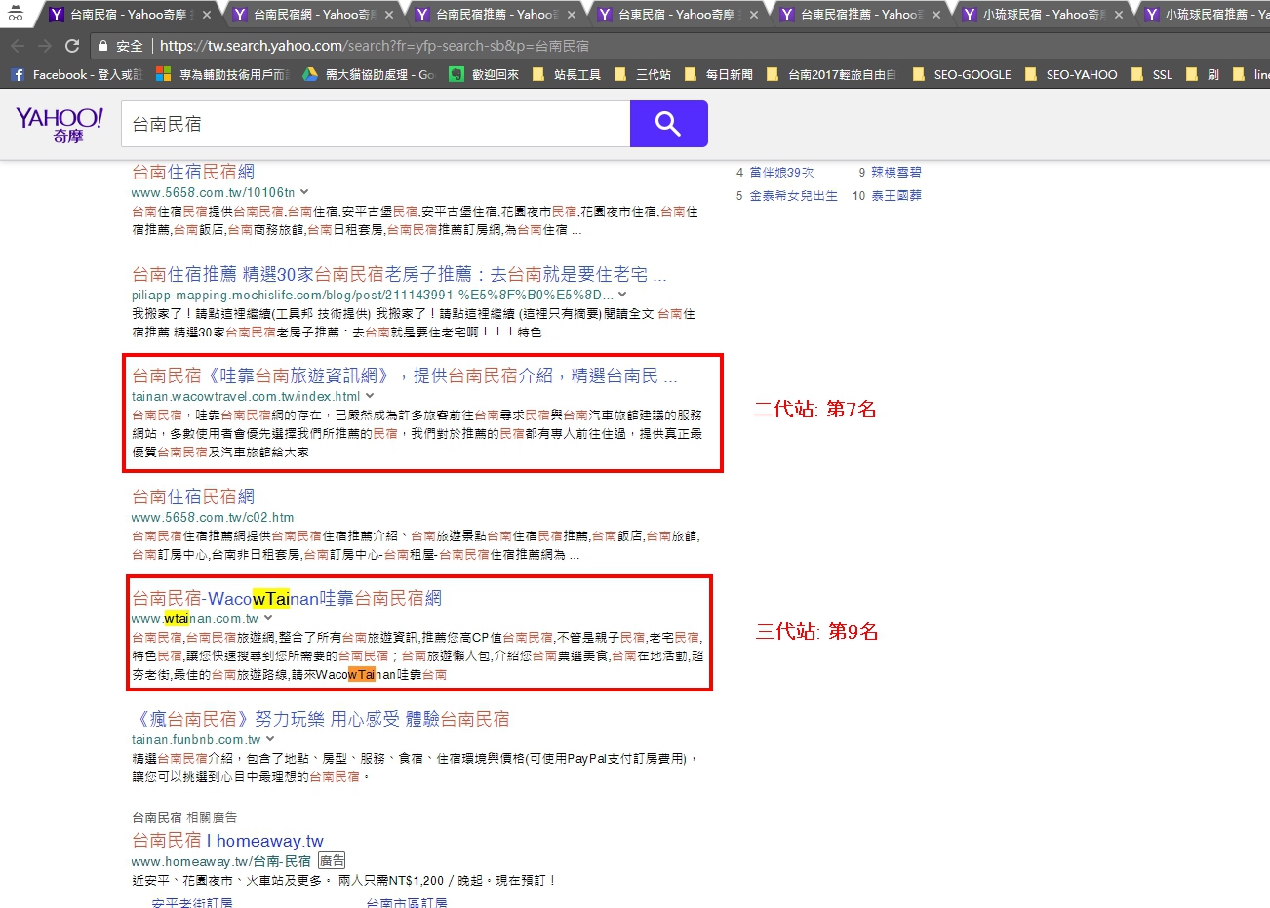This screenshot has width=1270, height=908.
Task: Click the browser address bar URL
Action: point(375,46)
